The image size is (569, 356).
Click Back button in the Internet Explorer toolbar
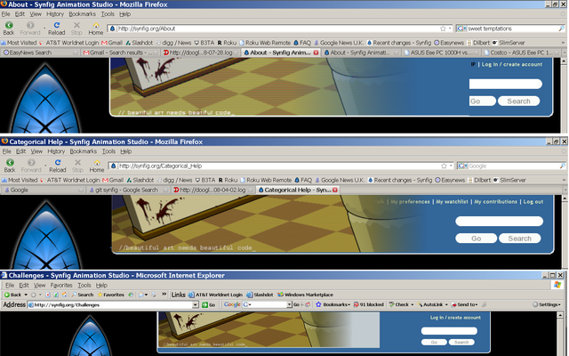[12, 295]
